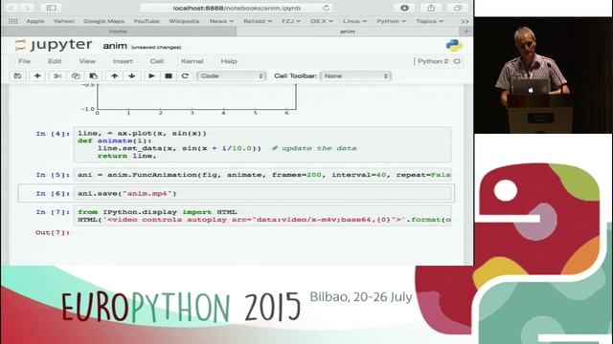
Task: Open the cell type Code dropdown
Action: pyautogui.click(x=232, y=76)
